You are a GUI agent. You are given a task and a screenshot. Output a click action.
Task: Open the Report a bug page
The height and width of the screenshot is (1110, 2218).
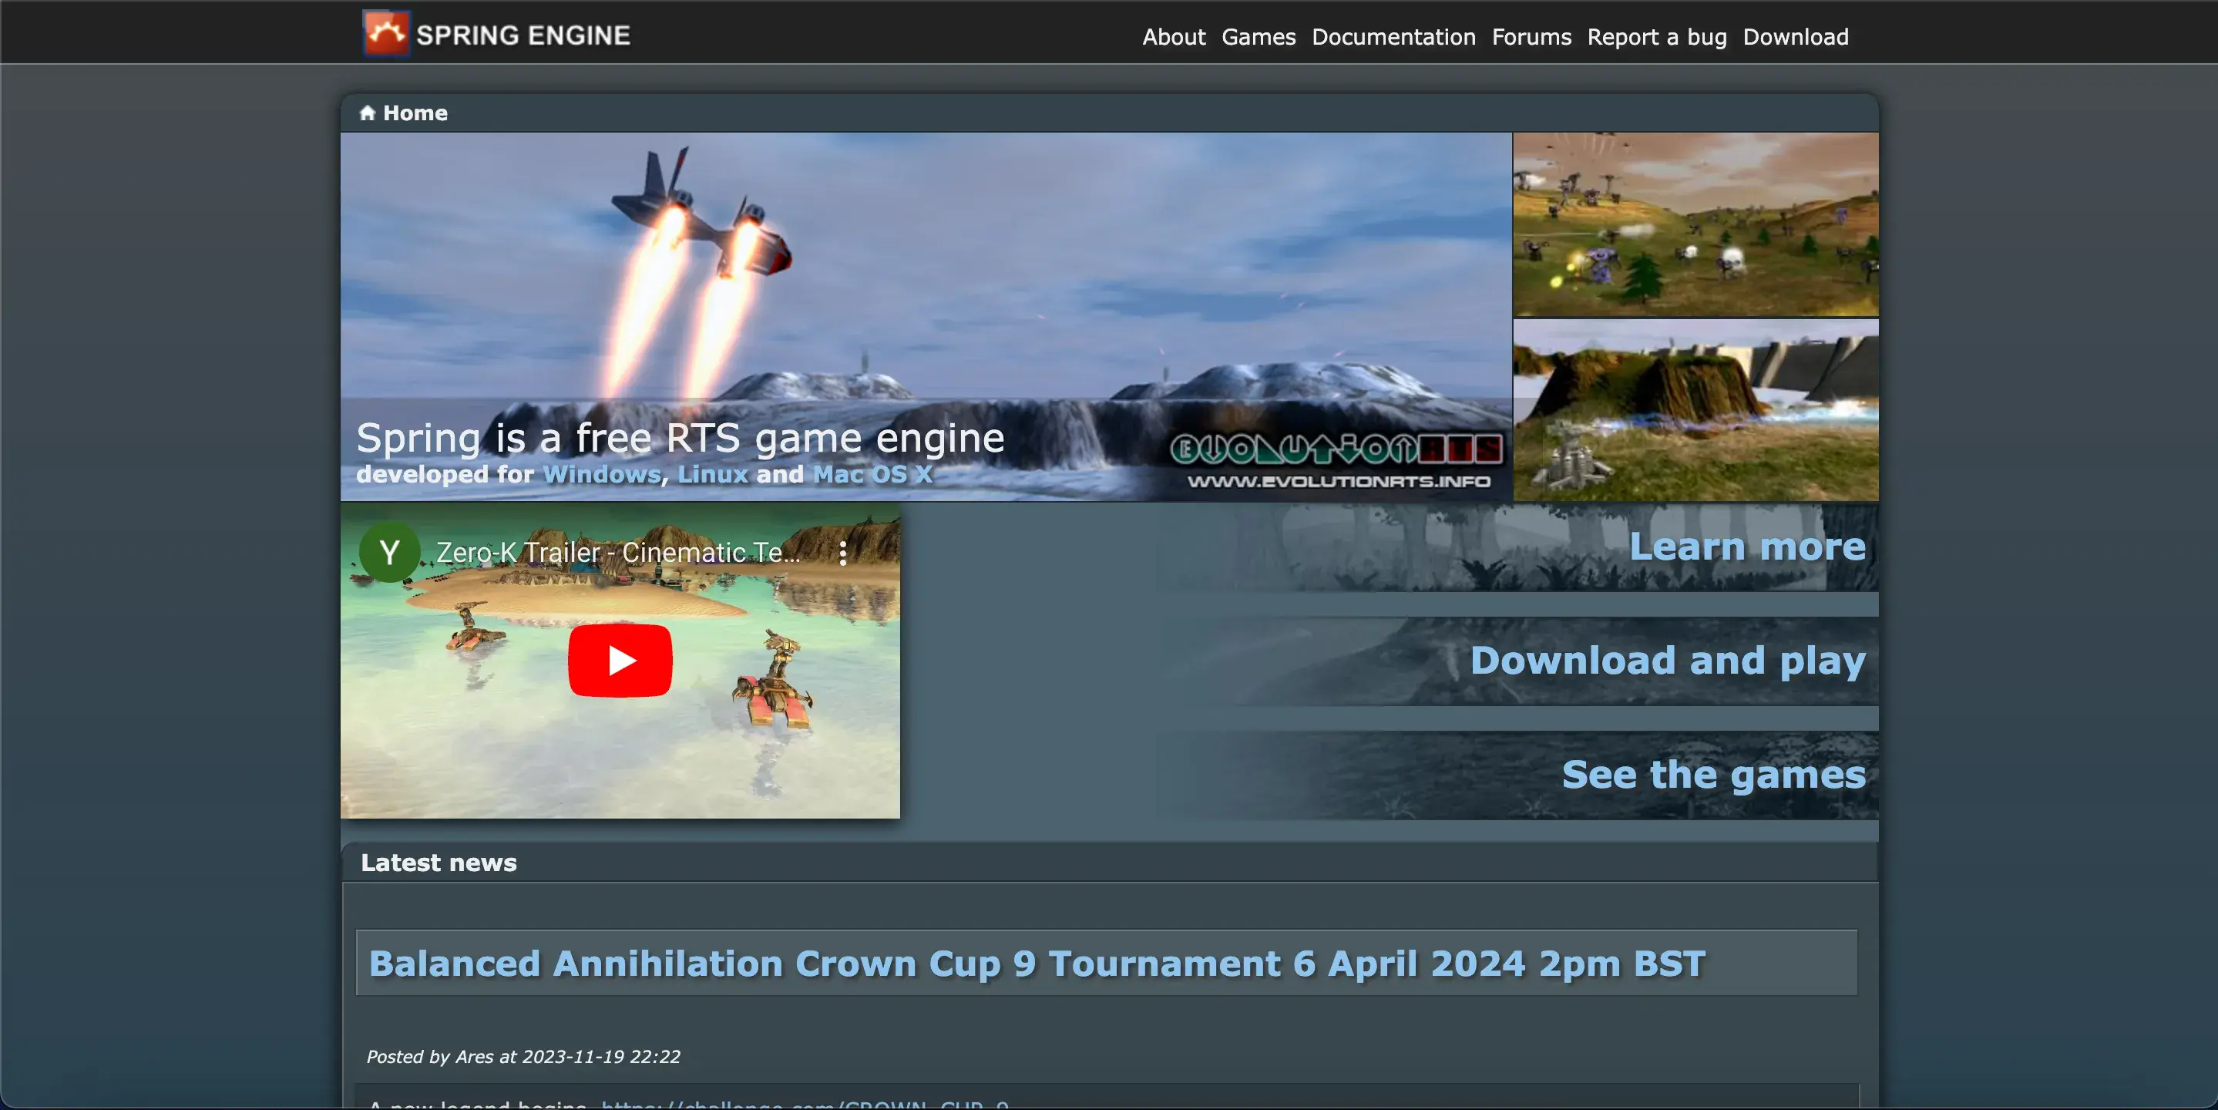click(1657, 37)
